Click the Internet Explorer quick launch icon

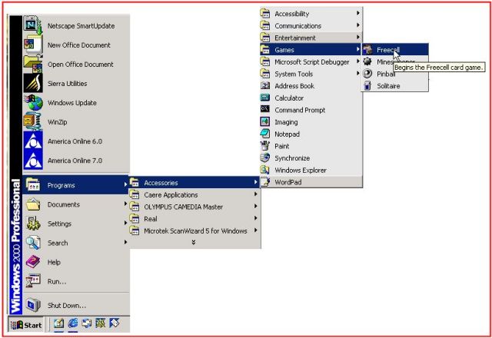(74, 325)
